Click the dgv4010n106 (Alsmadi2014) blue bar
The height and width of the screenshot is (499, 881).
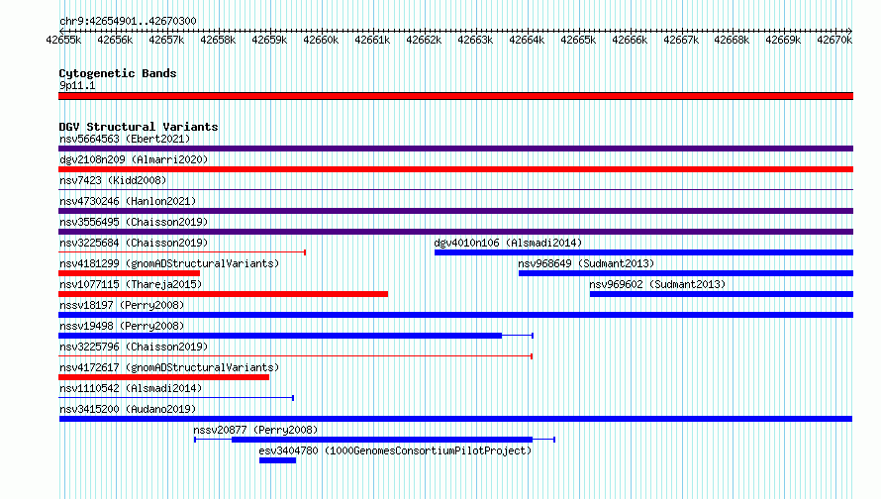coord(643,252)
